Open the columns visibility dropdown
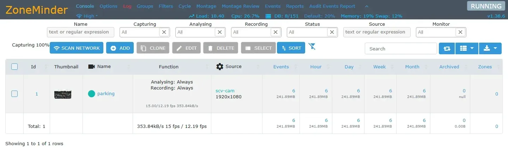The width and height of the screenshot is (508, 148). click(x=467, y=49)
